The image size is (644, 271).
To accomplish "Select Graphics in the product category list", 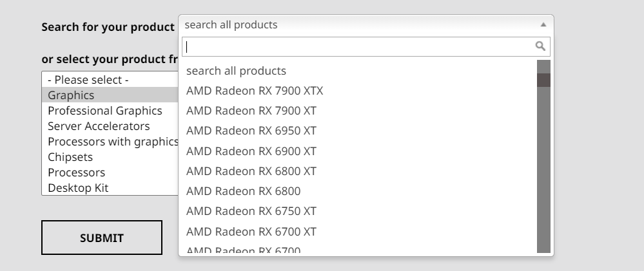I will point(71,95).
